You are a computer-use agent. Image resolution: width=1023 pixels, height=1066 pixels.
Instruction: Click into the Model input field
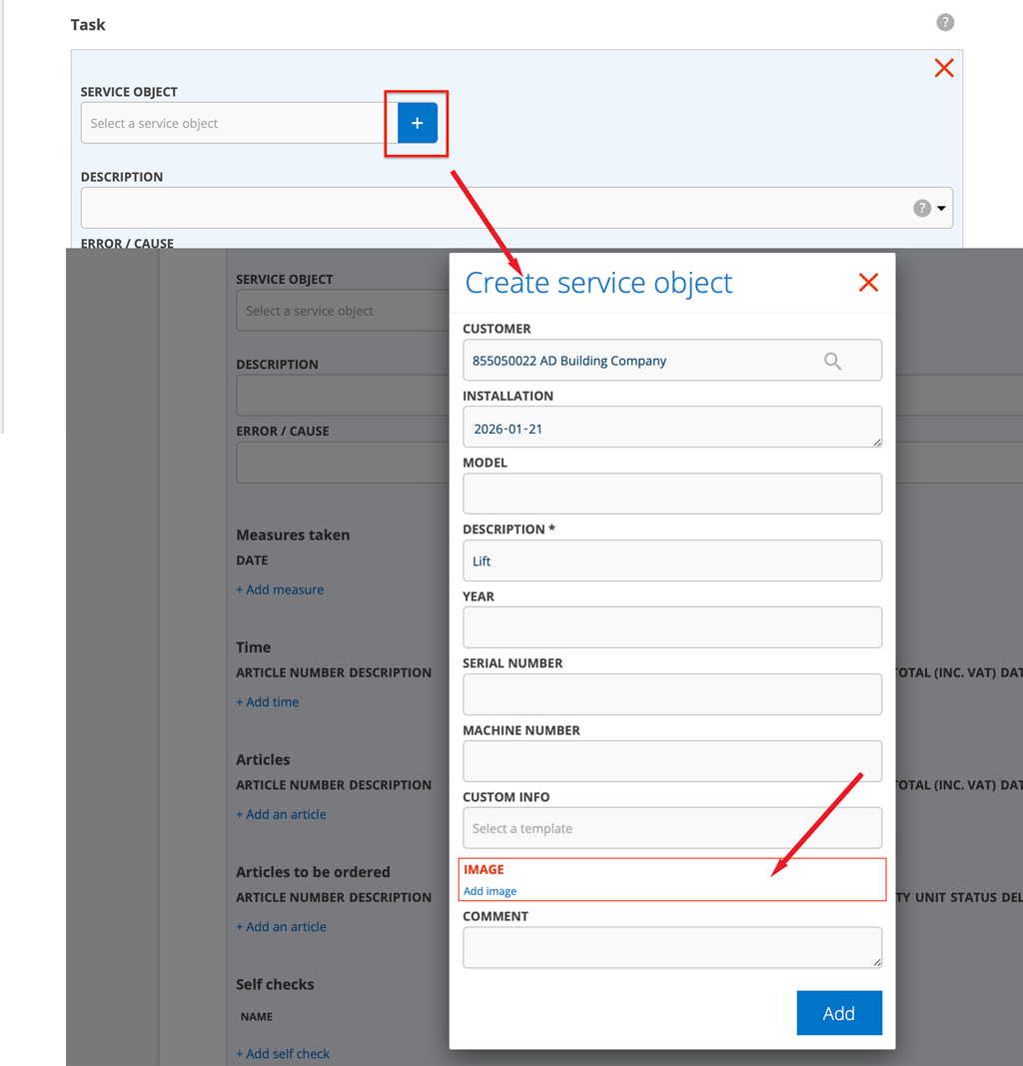671,494
